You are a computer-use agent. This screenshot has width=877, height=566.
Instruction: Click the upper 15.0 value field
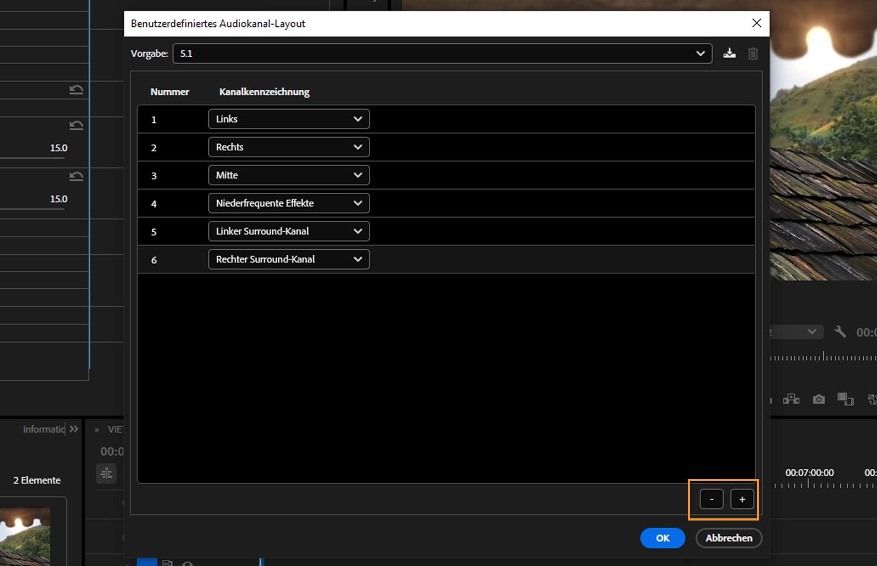pos(59,148)
